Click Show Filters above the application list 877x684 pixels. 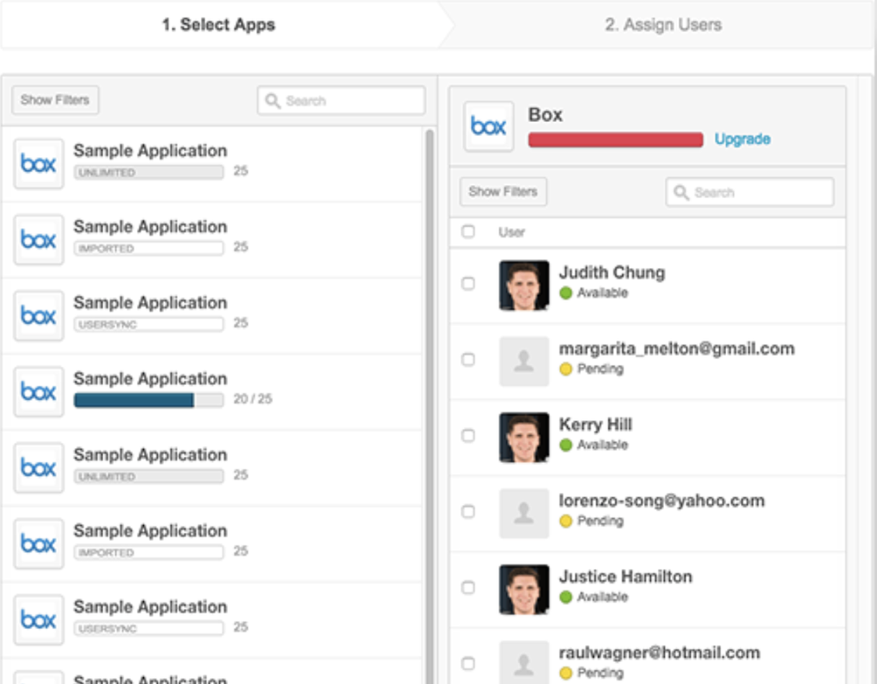tap(54, 100)
